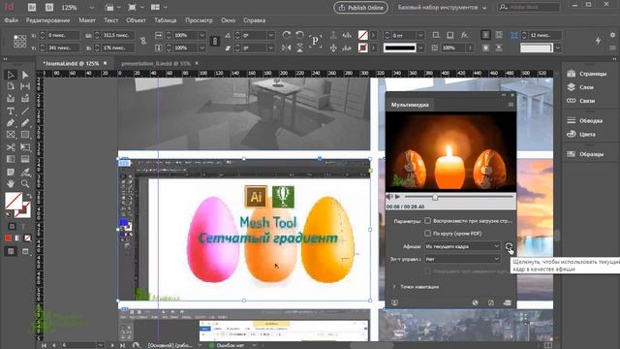Image resolution: width=620 pixels, height=349 pixels.
Task: Click the video progress slider handle
Action: tap(435, 196)
